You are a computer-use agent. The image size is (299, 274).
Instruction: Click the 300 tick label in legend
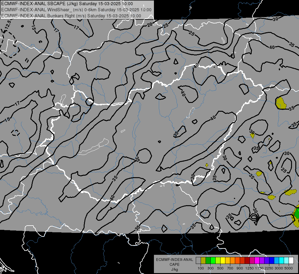click(x=210, y=268)
